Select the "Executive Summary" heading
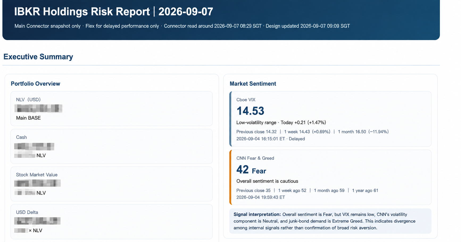The width and height of the screenshot is (461, 242). [38, 57]
